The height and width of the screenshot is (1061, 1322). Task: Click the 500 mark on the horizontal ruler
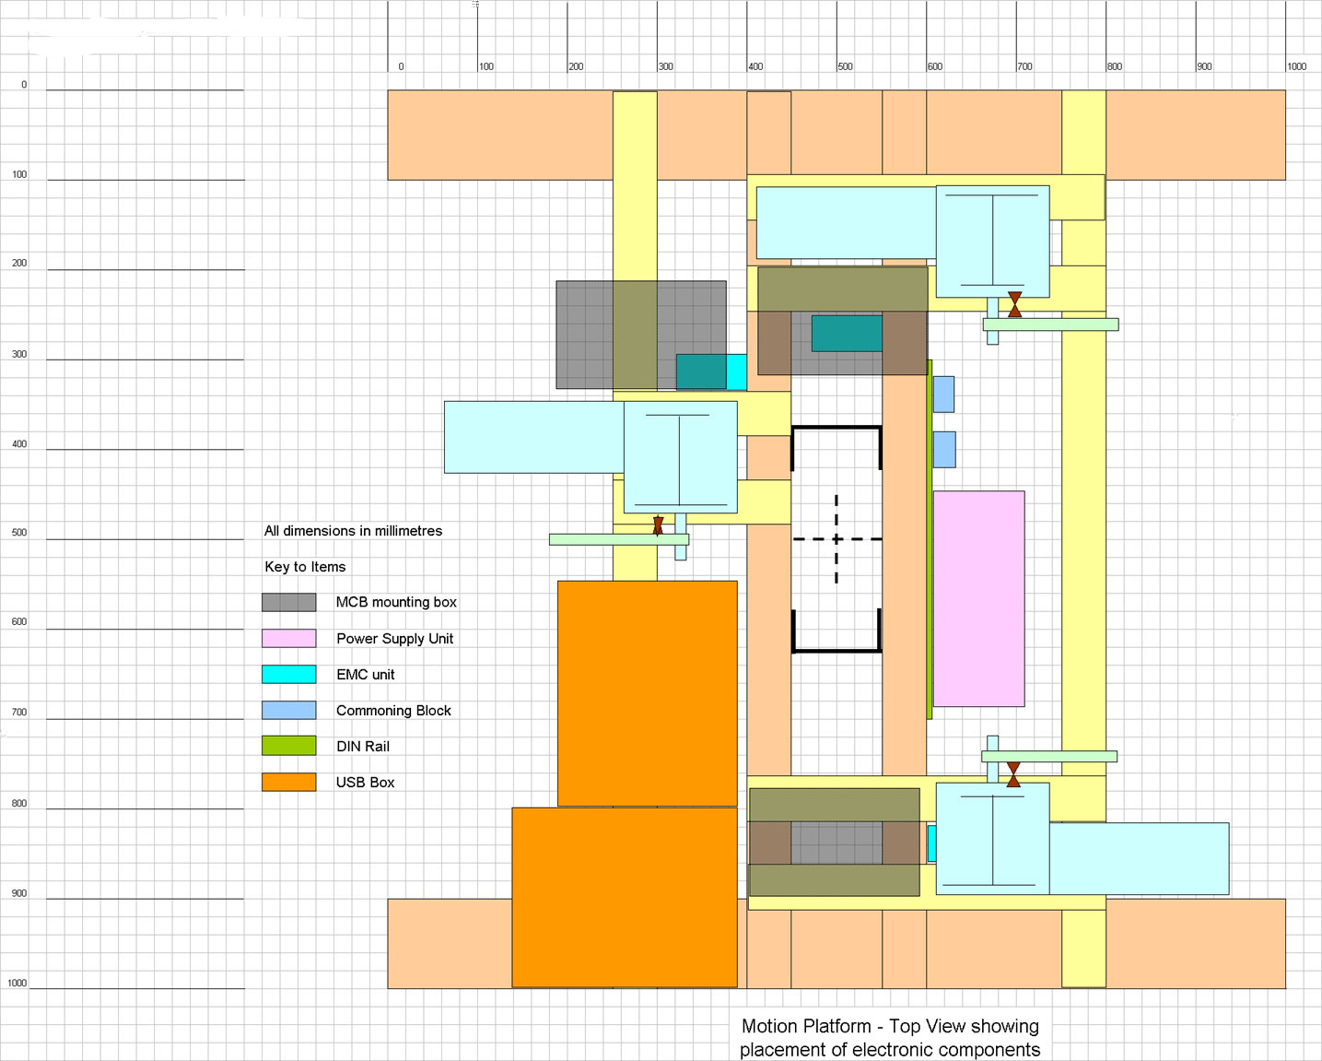[x=844, y=66]
